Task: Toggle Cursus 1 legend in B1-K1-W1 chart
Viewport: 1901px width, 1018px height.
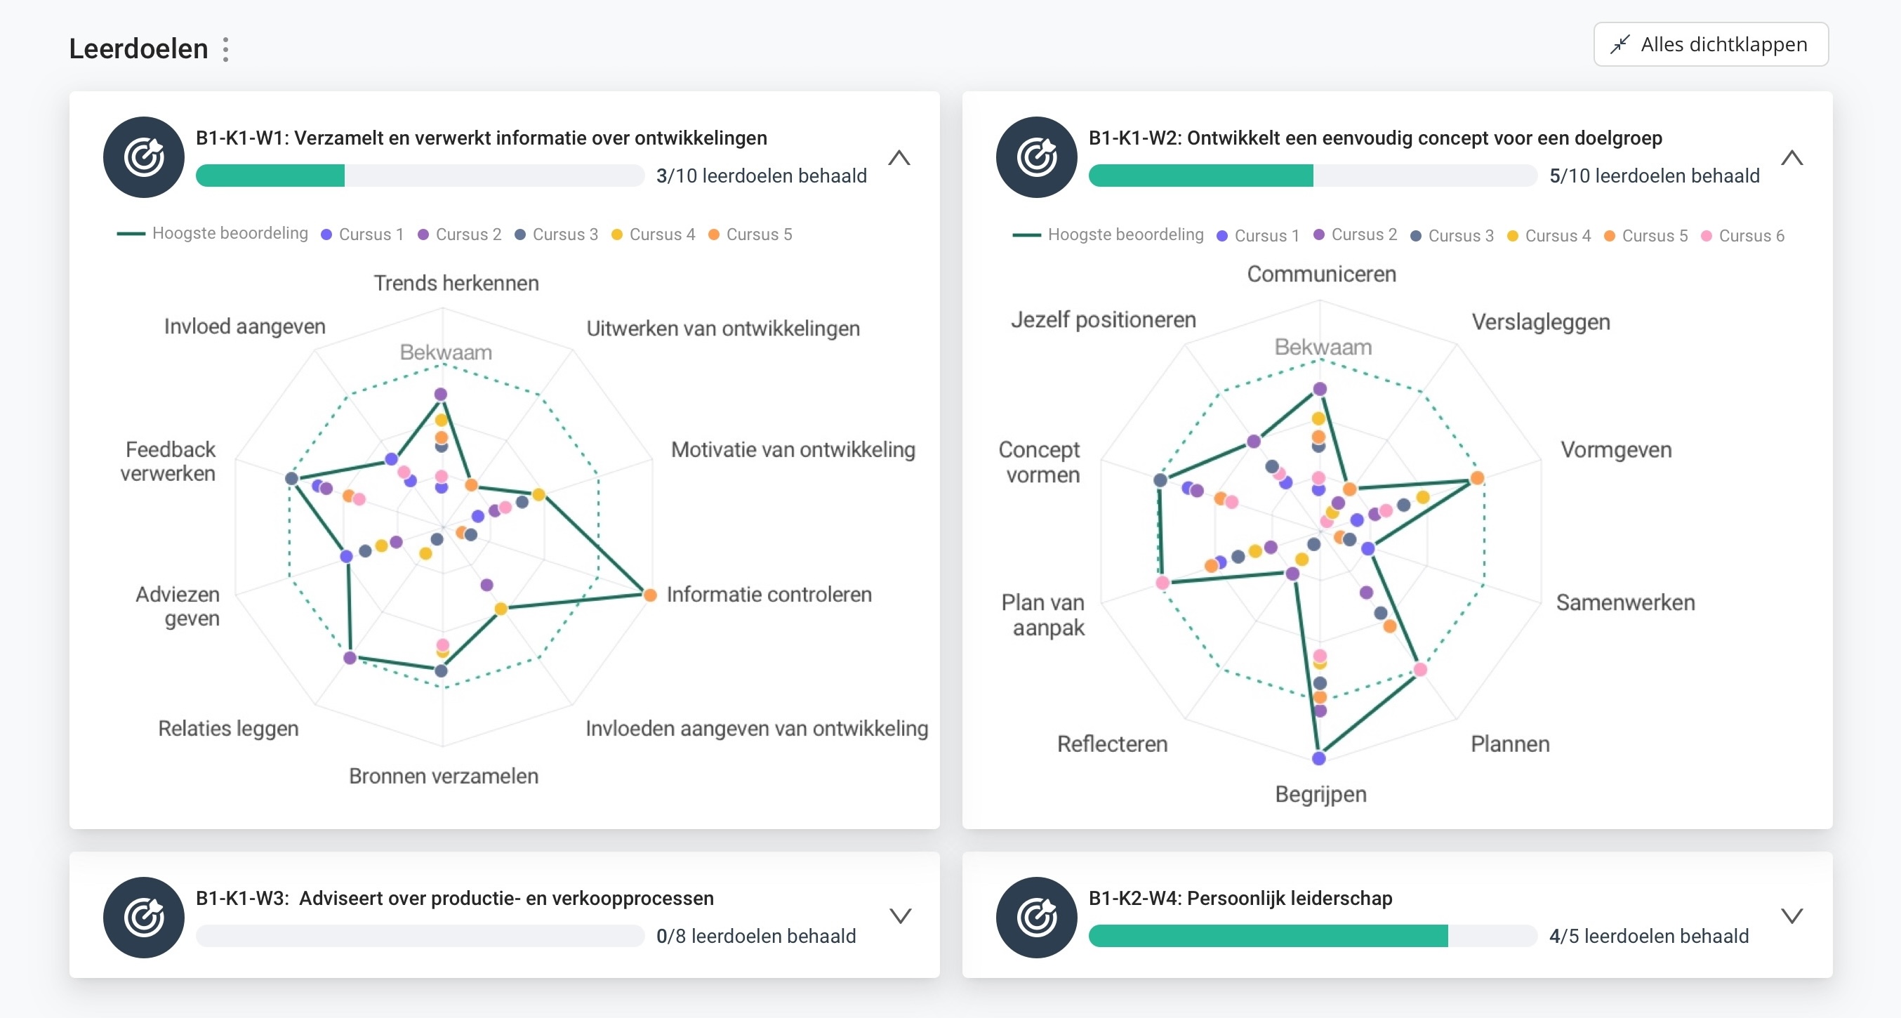Action: (x=362, y=234)
